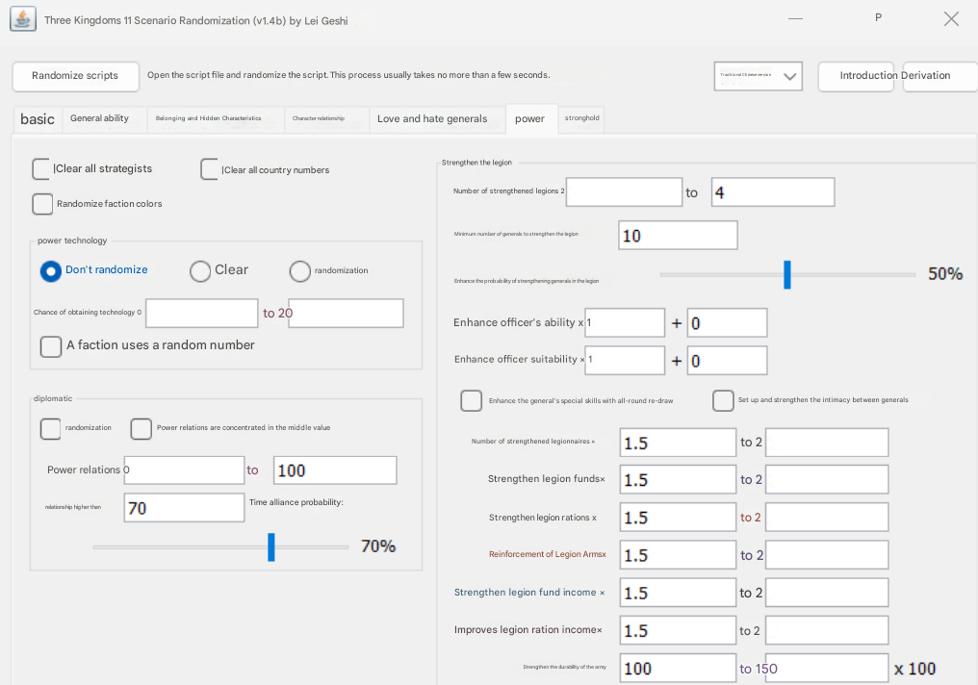Click Enhance officer's ability plus field
978x685 pixels.
(x=728, y=323)
